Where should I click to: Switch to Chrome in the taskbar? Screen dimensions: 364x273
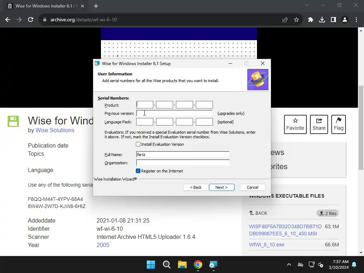click(x=198, y=264)
